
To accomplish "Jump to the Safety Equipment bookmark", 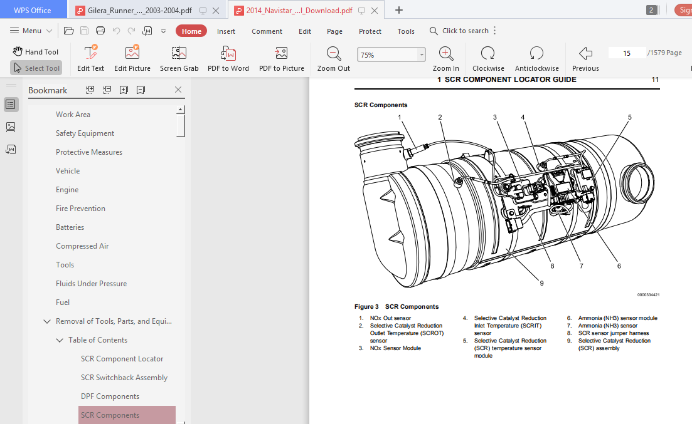I will 85,133.
